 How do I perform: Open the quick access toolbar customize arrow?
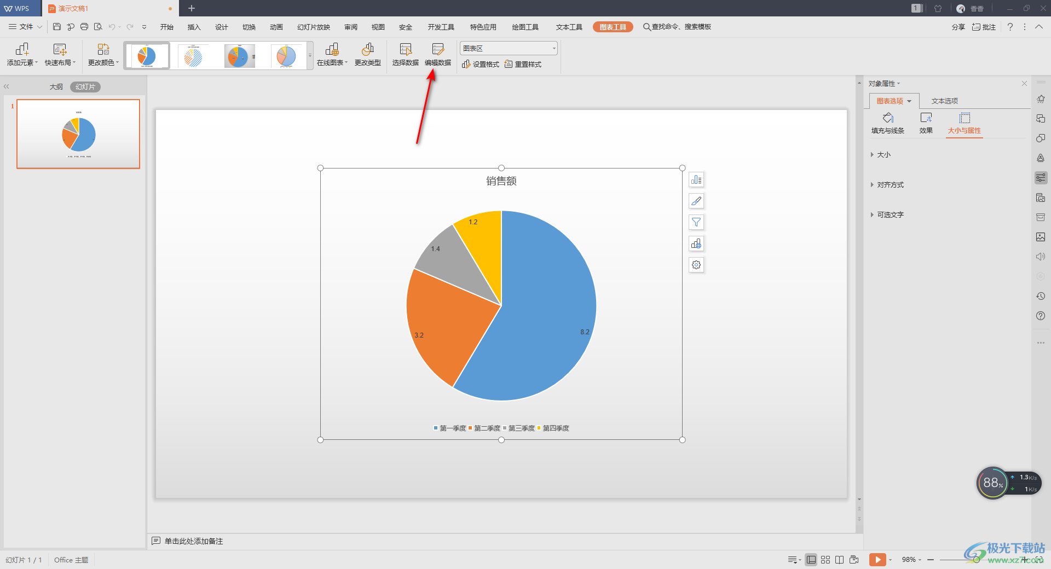point(144,26)
